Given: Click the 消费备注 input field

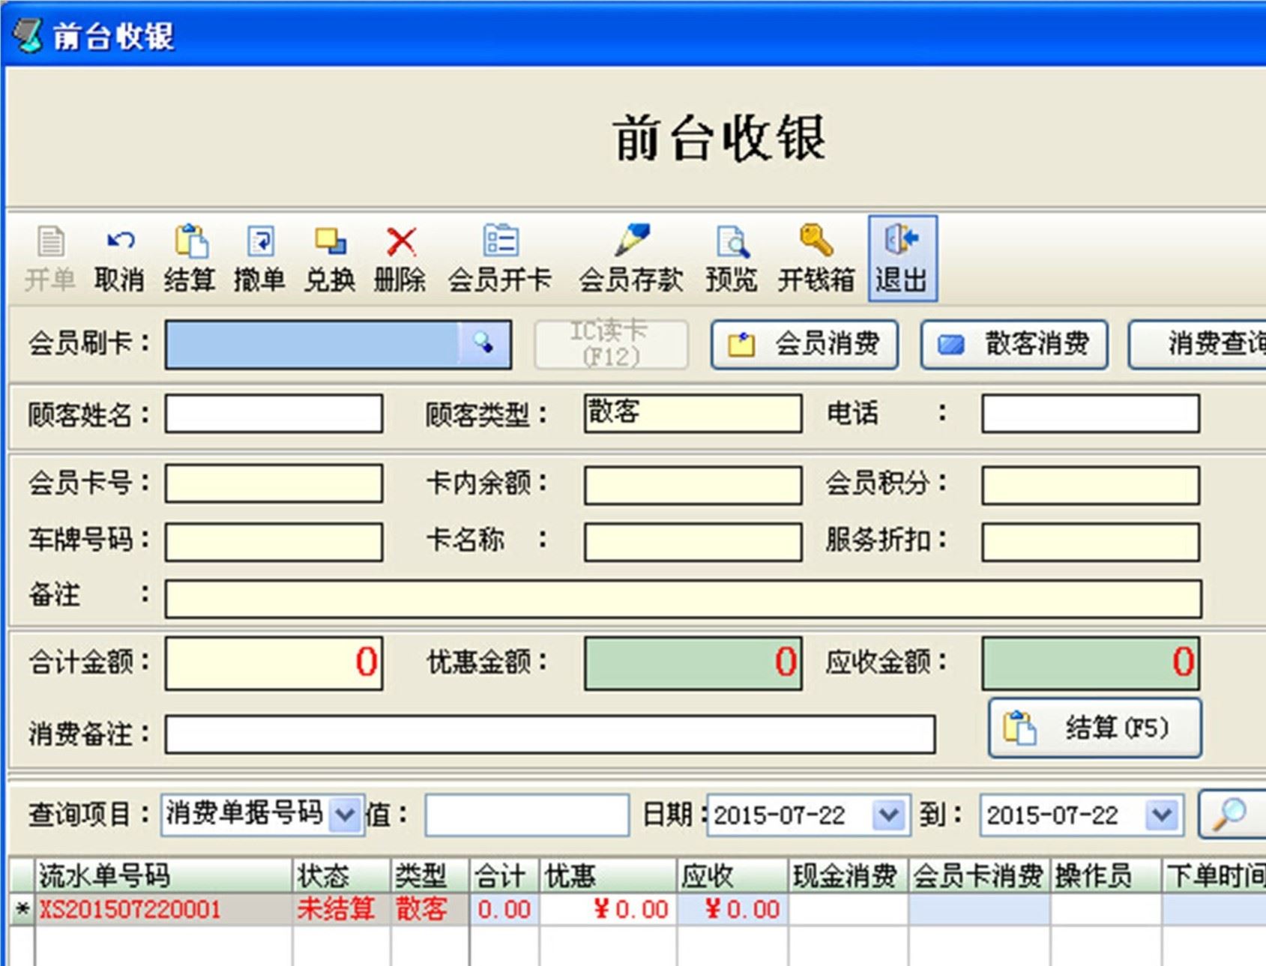Looking at the screenshot, I should pos(550,734).
